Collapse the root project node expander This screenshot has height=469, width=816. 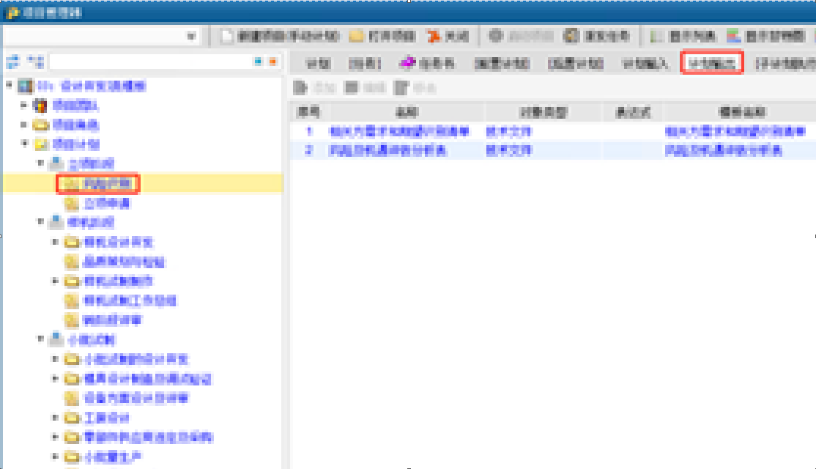click(x=10, y=84)
